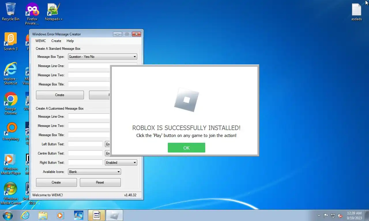Focus the Centre Button Text field
Image resolution: width=369 pixels, height=221 pixels.
point(85,153)
